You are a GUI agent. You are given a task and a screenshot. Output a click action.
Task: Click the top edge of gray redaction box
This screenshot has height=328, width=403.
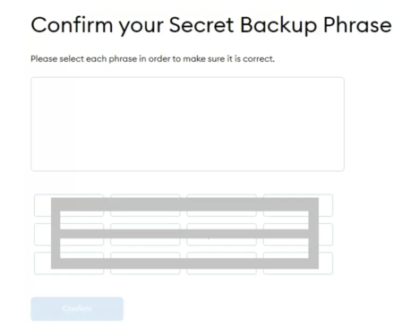pyautogui.click(x=184, y=204)
